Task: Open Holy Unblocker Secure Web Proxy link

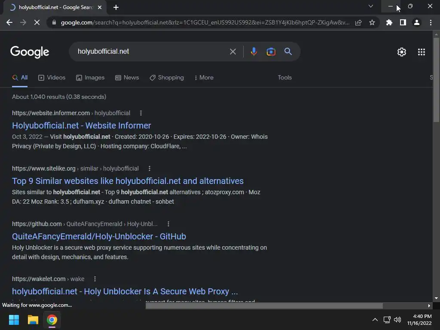Action: (125, 292)
